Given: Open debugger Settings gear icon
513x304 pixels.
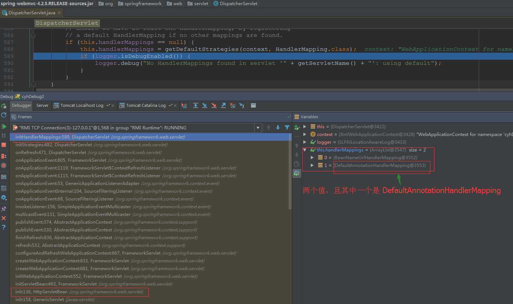Looking at the screenshot, I should coord(4,198).
